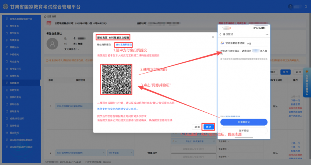
Task: Close the 提交志愿 dialog with the X
Action: tap(213, 37)
